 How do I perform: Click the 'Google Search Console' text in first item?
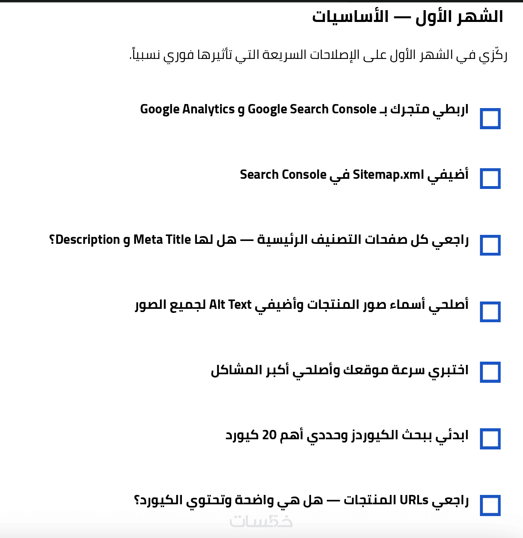point(312,109)
